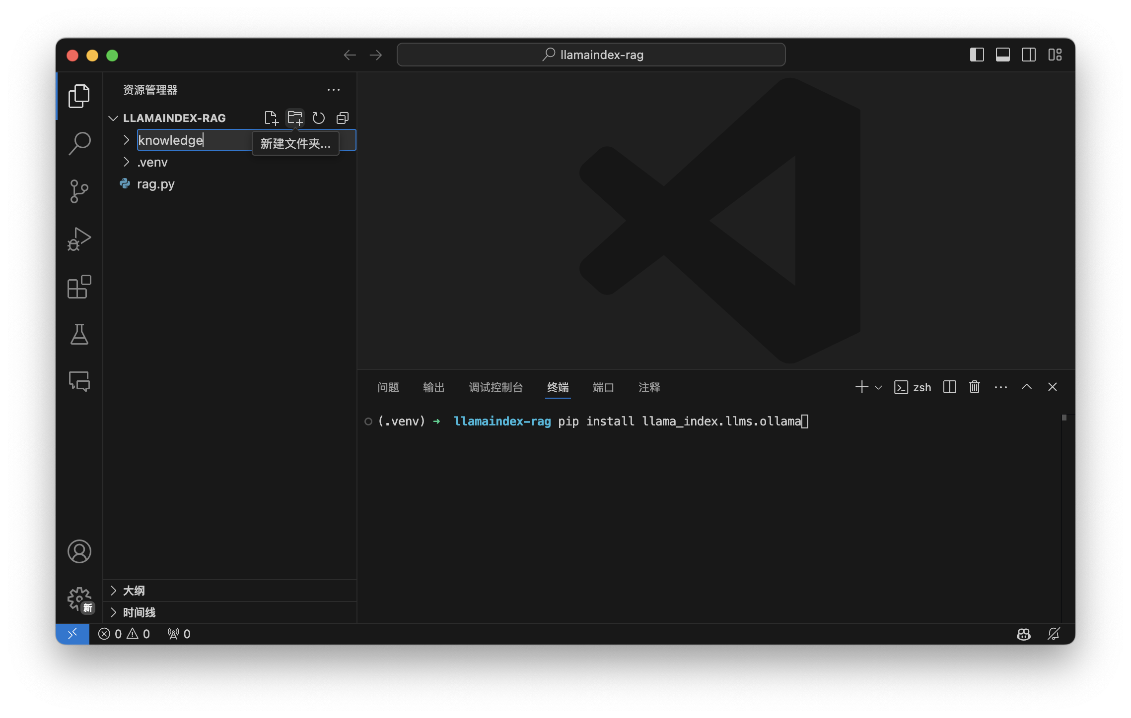This screenshot has width=1131, height=718.
Task: Click the llamaindex-rag command center search box
Action: click(x=591, y=55)
